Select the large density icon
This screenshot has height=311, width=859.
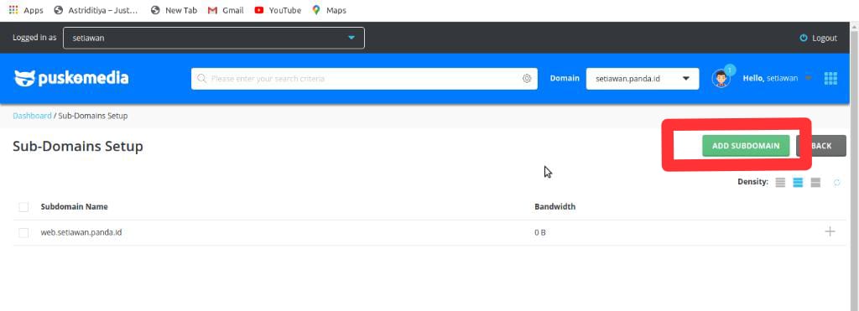click(x=815, y=183)
